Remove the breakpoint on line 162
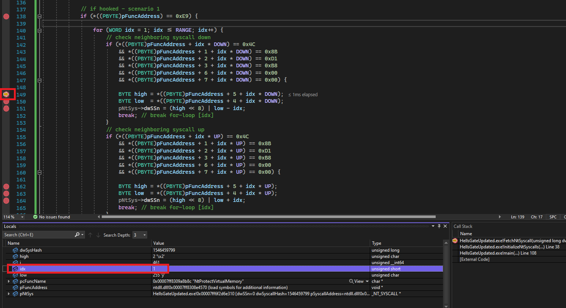This screenshot has height=308, width=566. pos(6,187)
